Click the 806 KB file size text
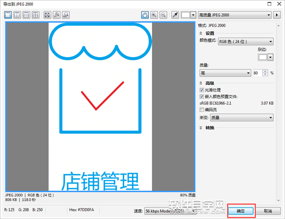The height and width of the screenshot is (219, 285). pos(11,200)
